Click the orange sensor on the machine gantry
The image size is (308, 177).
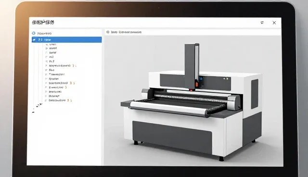tap(196, 84)
